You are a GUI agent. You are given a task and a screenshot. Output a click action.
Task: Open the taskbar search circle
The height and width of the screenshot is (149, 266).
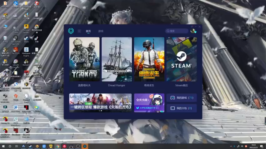(x=10, y=146)
